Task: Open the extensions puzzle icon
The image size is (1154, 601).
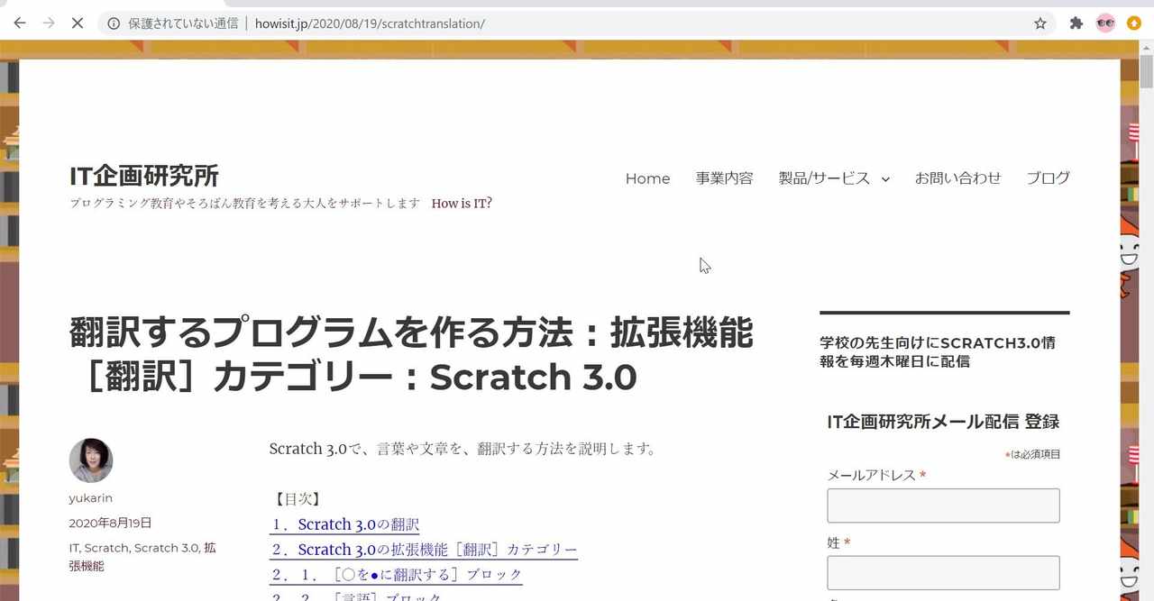Action: [x=1076, y=23]
